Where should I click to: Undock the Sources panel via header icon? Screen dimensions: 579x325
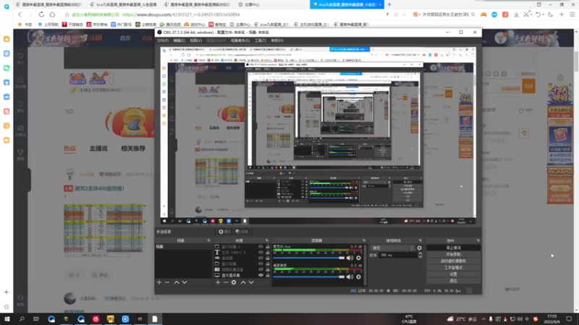(266, 240)
